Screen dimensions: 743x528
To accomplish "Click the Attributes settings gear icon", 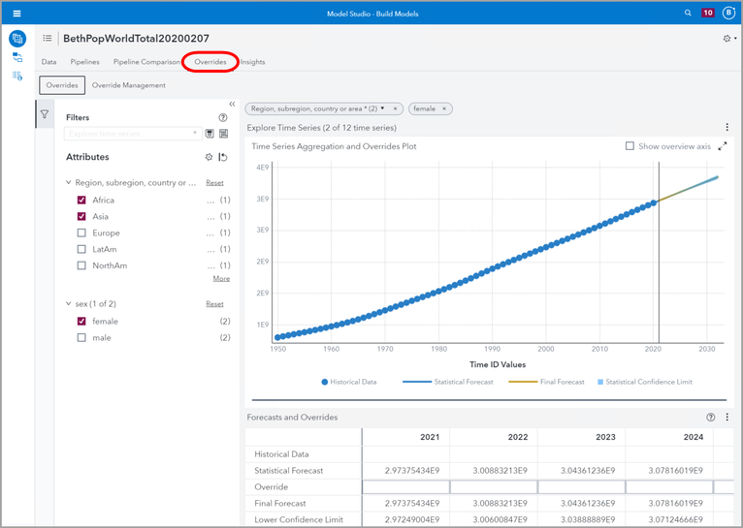I will [209, 157].
